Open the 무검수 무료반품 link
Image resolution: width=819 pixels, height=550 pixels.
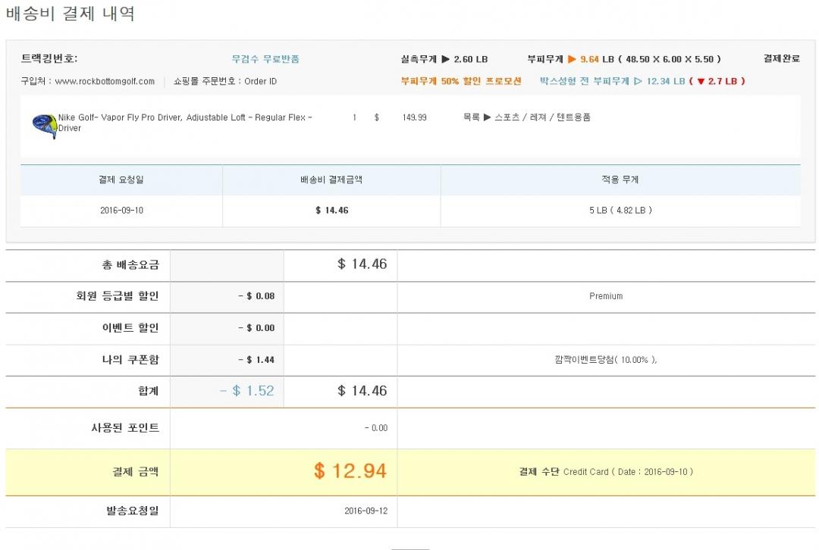pos(265,59)
